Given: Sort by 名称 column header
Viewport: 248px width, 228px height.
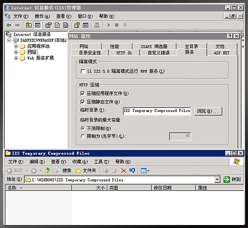Looking at the screenshot, I should point(38,188).
